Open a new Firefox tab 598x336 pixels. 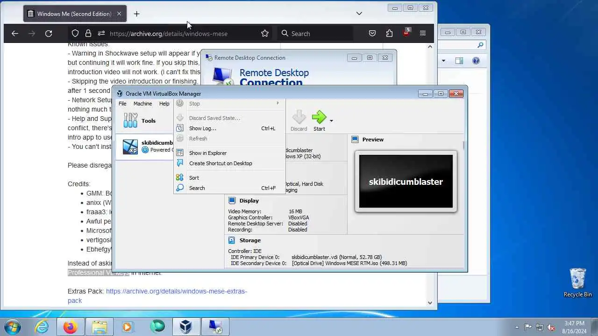(136, 14)
